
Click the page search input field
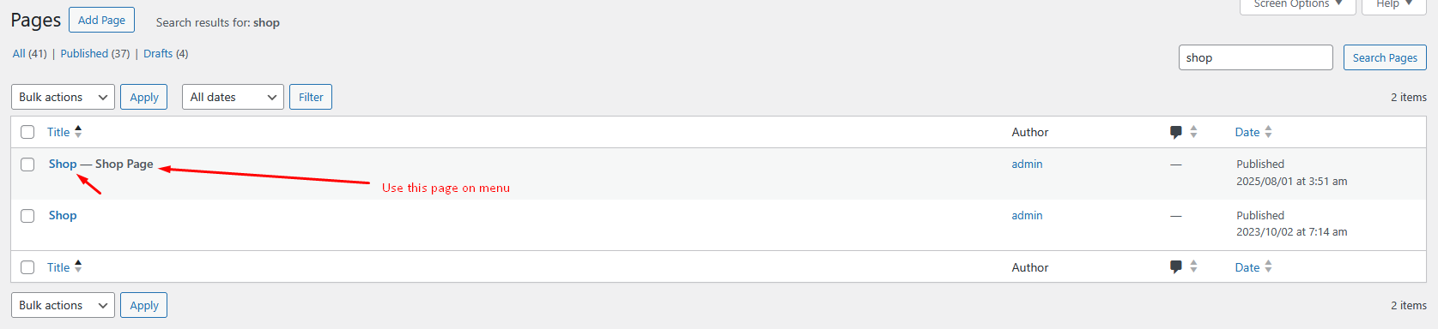coord(1256,57)
